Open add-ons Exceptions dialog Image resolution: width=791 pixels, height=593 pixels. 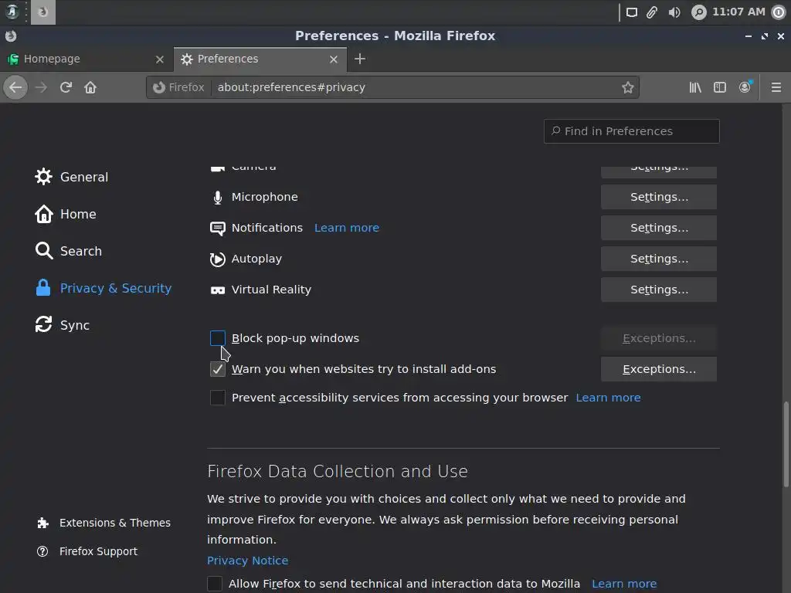pyautogui.click(x=659, y=369)
